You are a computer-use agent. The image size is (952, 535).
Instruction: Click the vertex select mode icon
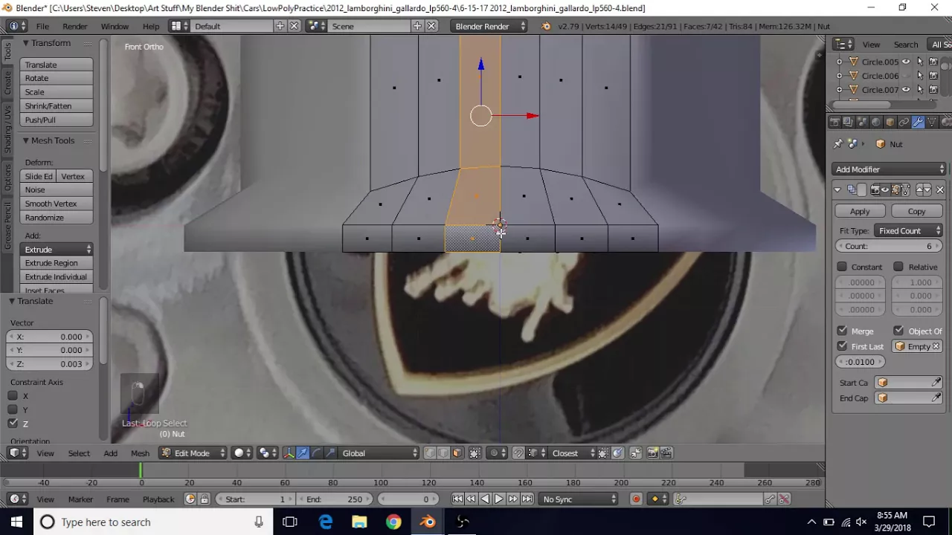tap(430, 453)
